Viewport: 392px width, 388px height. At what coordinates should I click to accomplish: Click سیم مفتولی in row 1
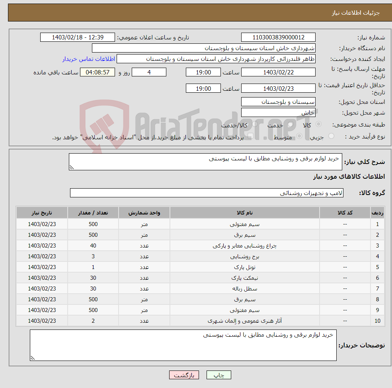[245, 224]
